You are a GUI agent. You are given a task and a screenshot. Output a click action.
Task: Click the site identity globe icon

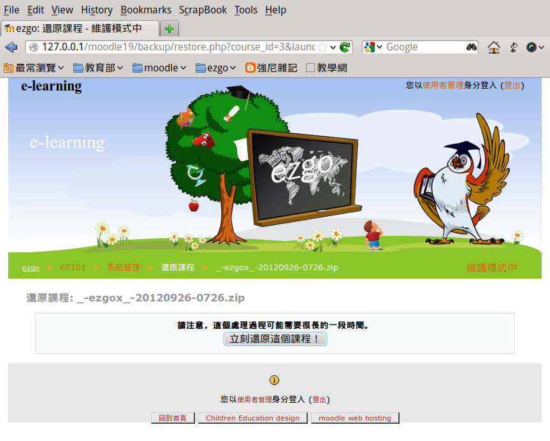click(x=34, y=47)
